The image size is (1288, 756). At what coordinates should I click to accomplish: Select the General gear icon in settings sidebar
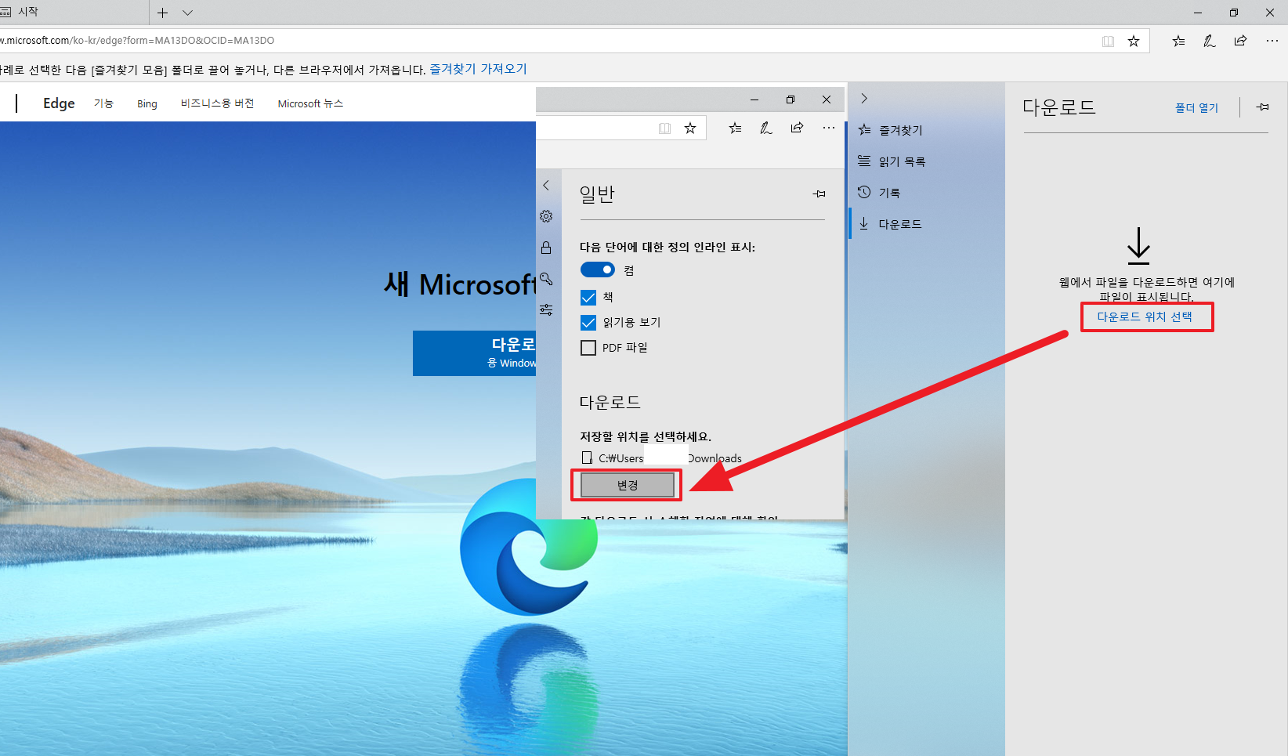pos(546,216)
